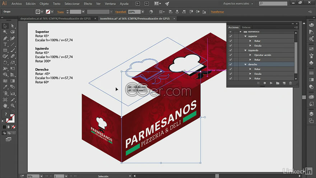Image resolution: width=316 pixels, height=178 pixels.
Task: Select the Blend tool
Action: click(13, 87)
